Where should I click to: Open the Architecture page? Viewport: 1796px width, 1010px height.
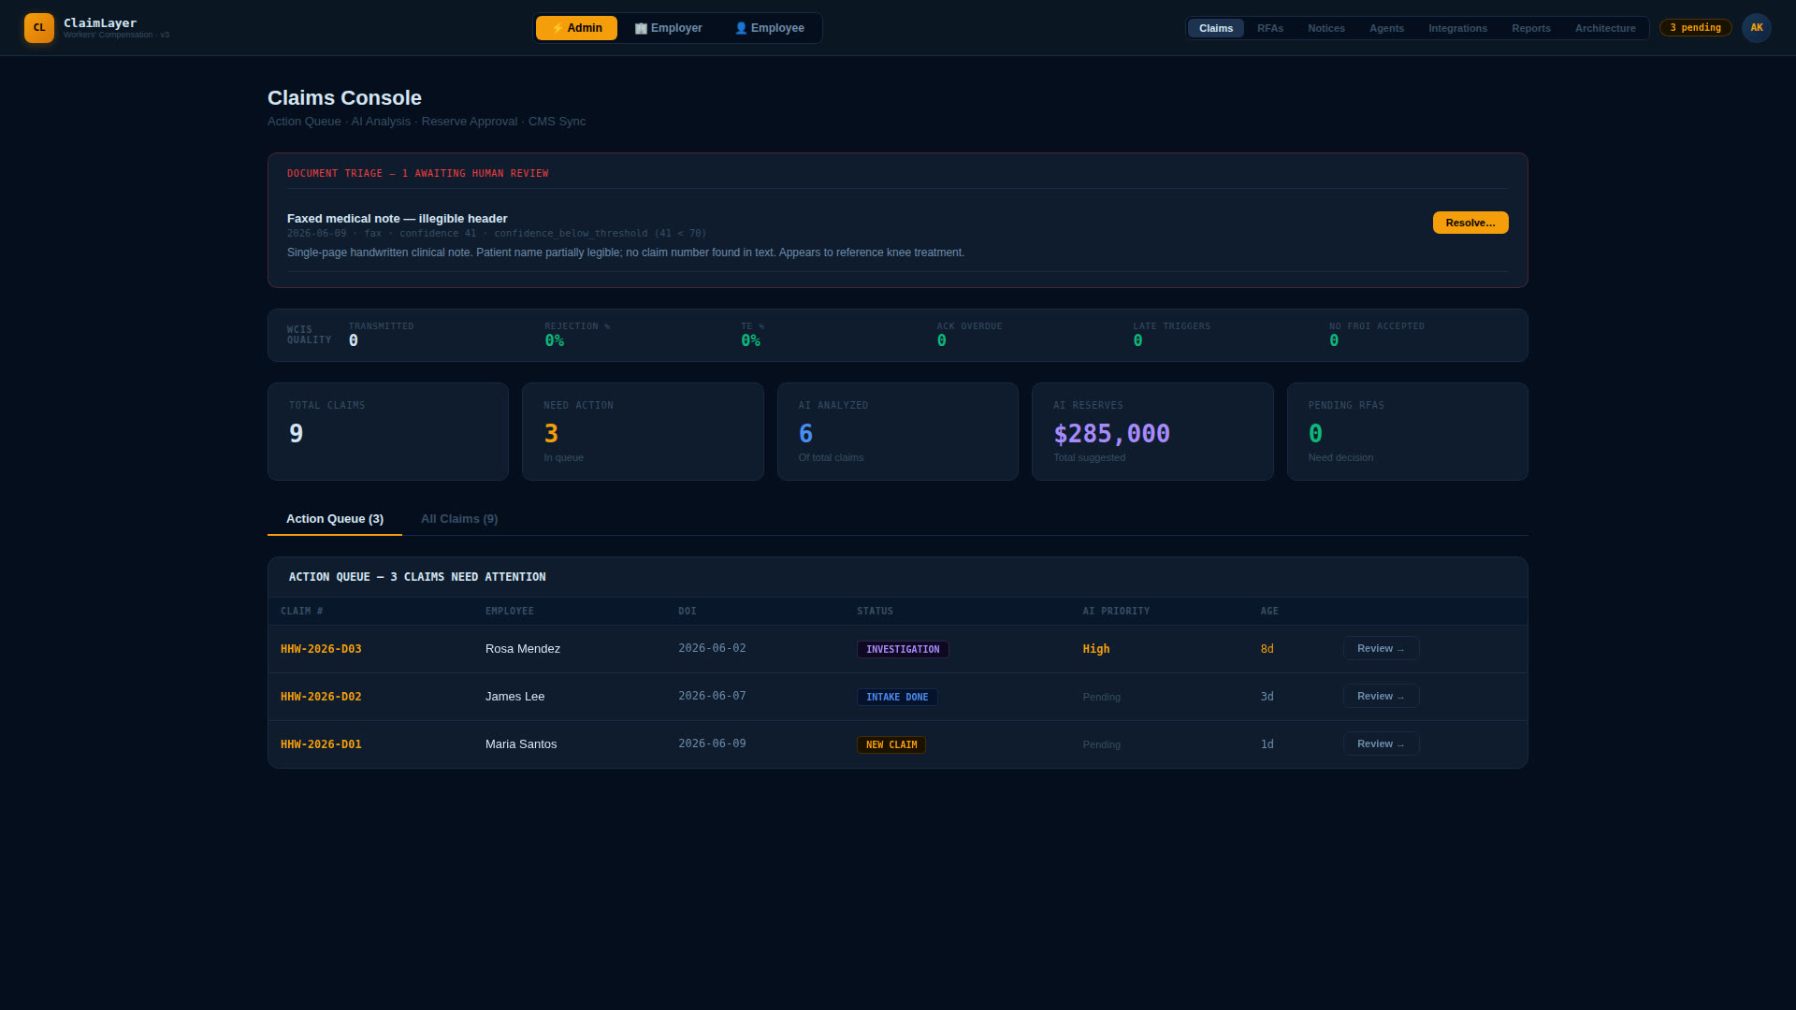(x=1605, y=28)
